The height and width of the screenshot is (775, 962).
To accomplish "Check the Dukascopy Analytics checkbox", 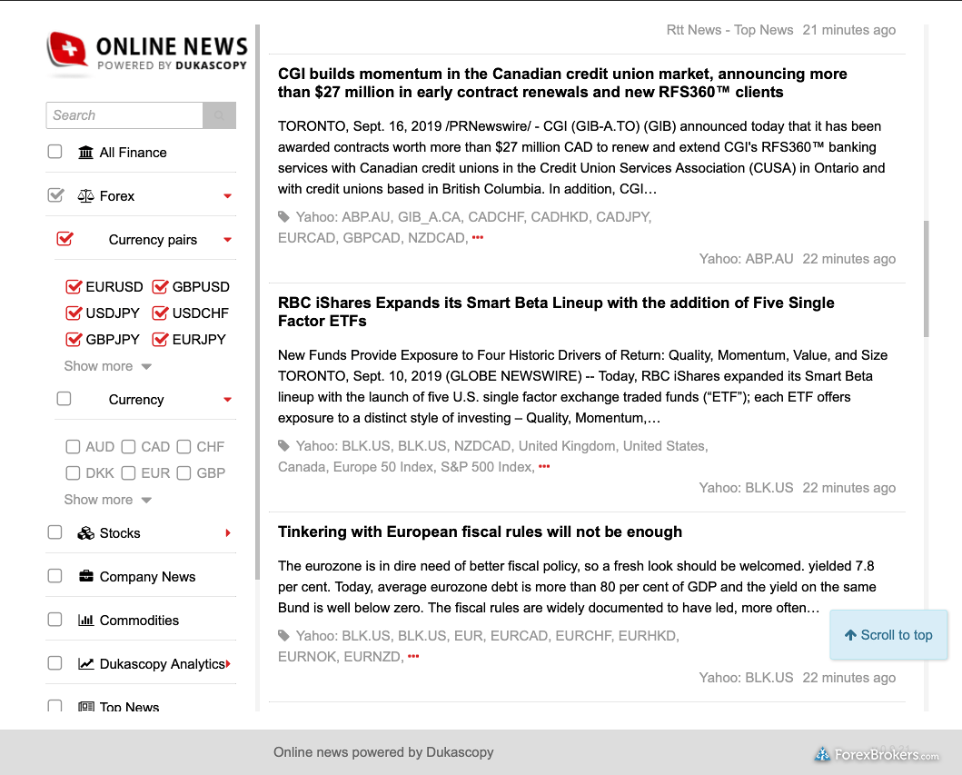I will click(55, 662).
